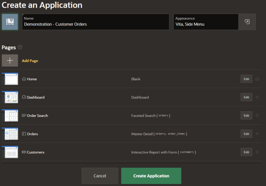Click the Pages help question mark icon
Image resolution: width=266 pixels, height=186 pixels.
pos(20,47)
